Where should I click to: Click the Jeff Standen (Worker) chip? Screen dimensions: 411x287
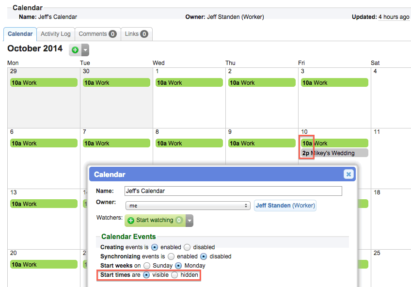point(285,206)
